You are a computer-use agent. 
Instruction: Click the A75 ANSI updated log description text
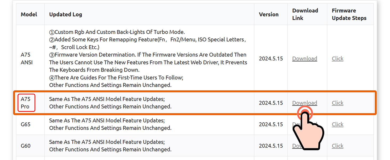point(148,58)
